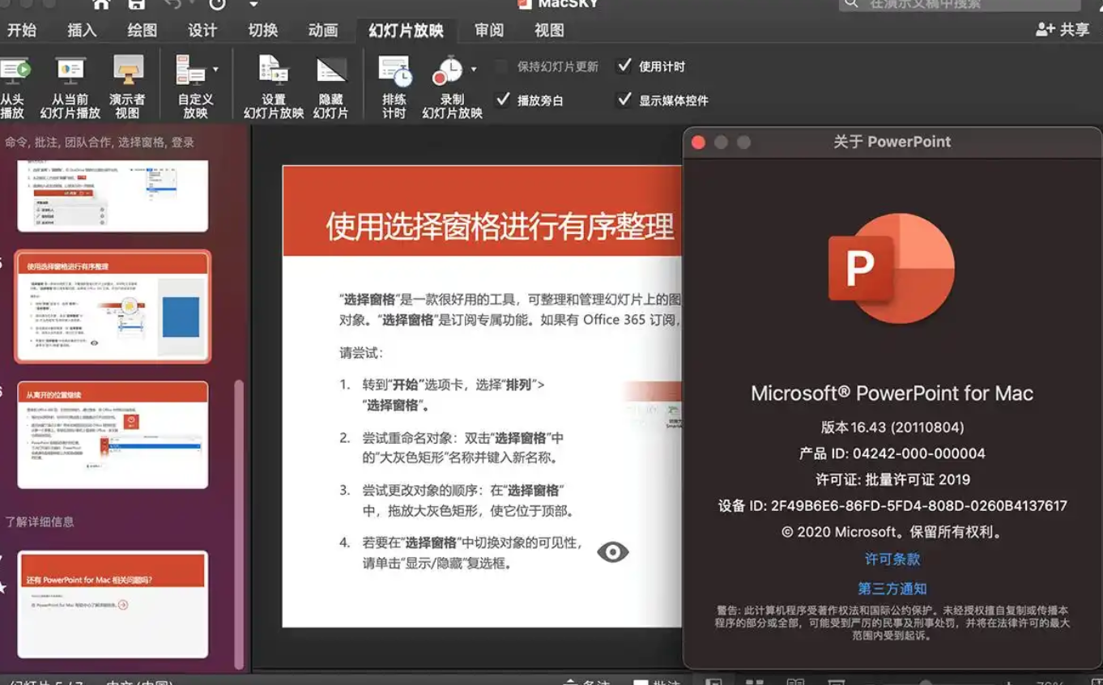Open the 第三方通知 link
The height and width of the screenshot is (685, 1103).
point(892,589)
